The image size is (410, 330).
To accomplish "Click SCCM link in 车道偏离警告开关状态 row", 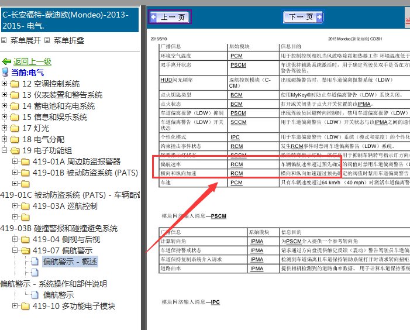I will pyautogui.click(x=239, y=122).
